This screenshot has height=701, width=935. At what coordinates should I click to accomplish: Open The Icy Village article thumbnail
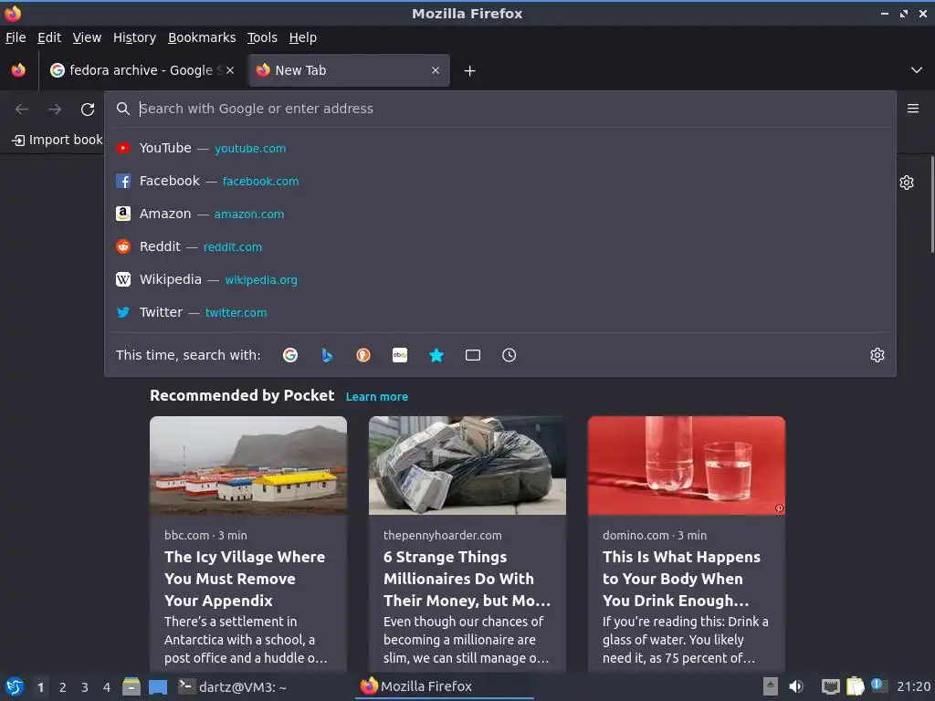point(248,466)
